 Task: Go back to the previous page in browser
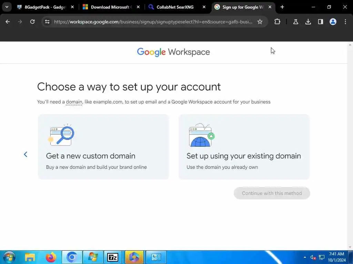[8, 22]
